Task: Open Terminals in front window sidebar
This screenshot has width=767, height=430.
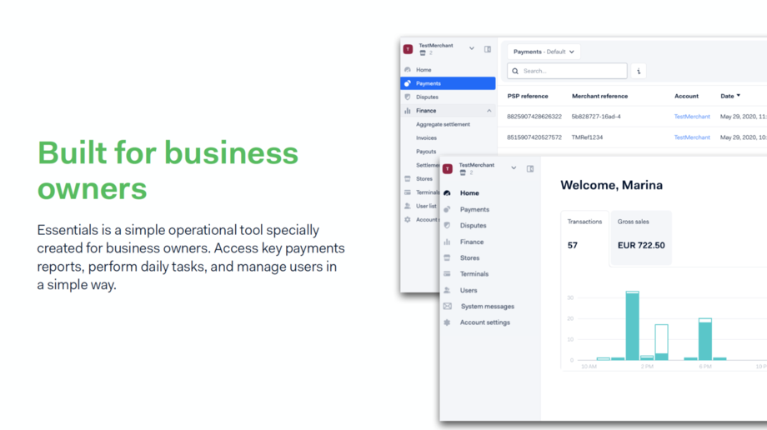Action: coord(474,274)
